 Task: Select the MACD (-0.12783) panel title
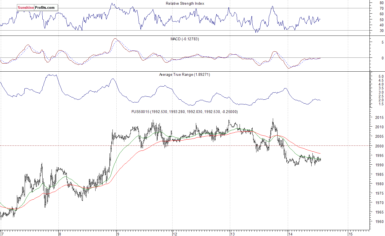coord(184,39)
